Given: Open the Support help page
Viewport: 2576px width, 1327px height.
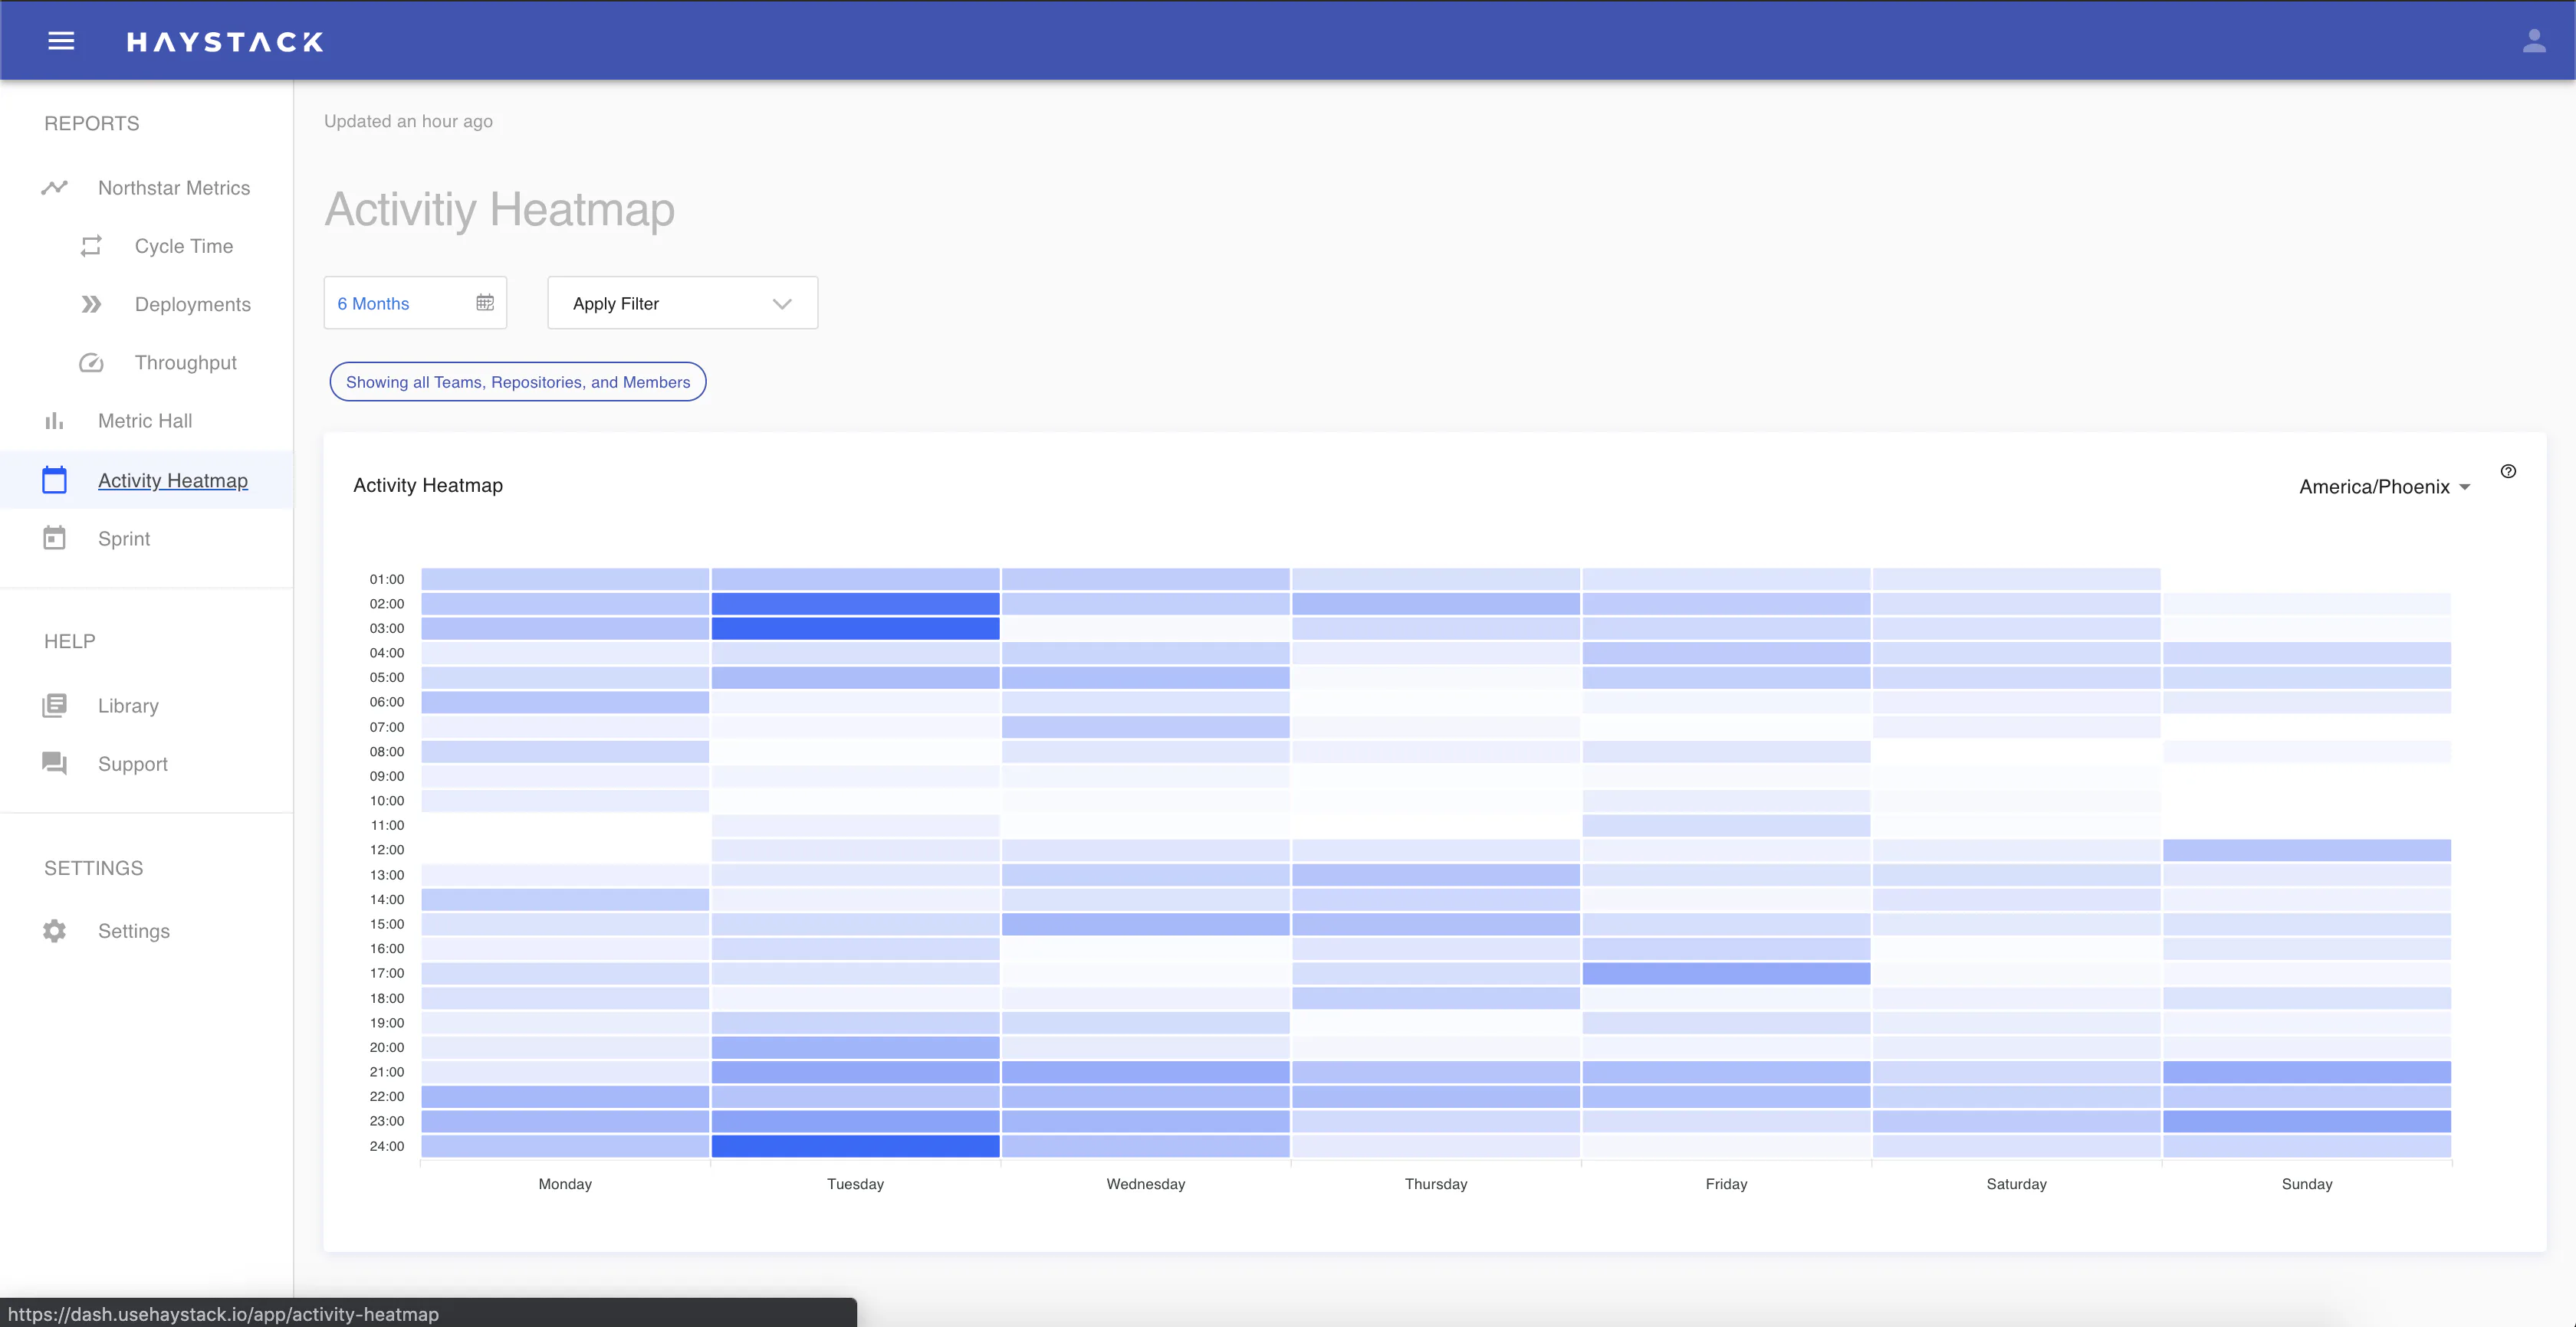Looking at the screenshot, I should (x=132, y=765).
